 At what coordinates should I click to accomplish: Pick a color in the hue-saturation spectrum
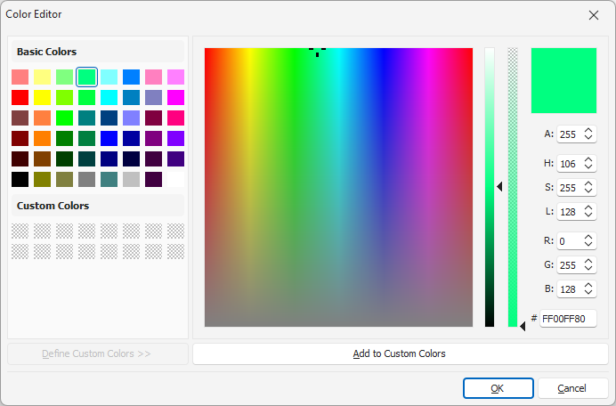338,187
